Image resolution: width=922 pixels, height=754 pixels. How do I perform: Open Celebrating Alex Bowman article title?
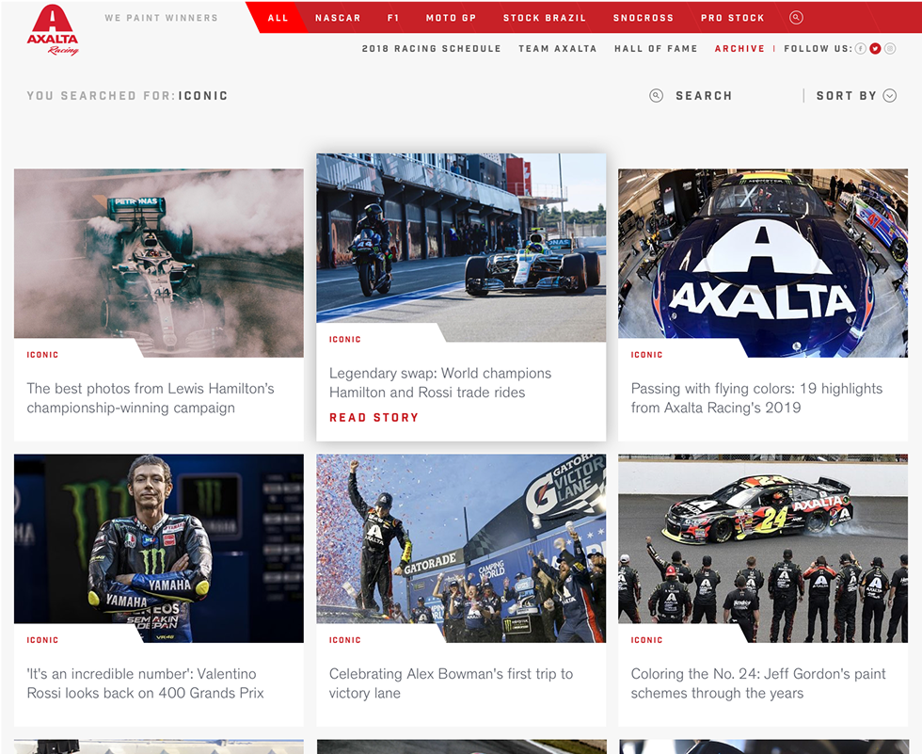tap(451, 683)
